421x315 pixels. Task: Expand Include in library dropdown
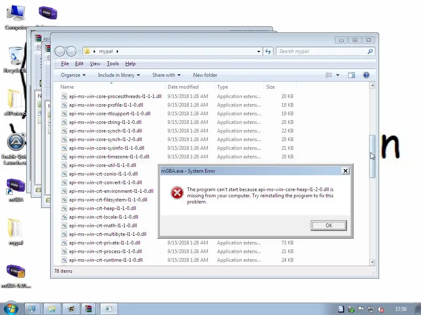(119, 75)
